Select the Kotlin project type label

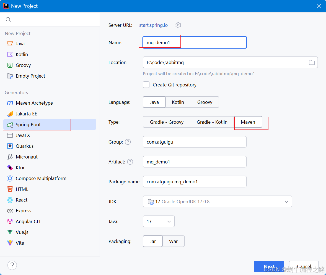point(22,54)
